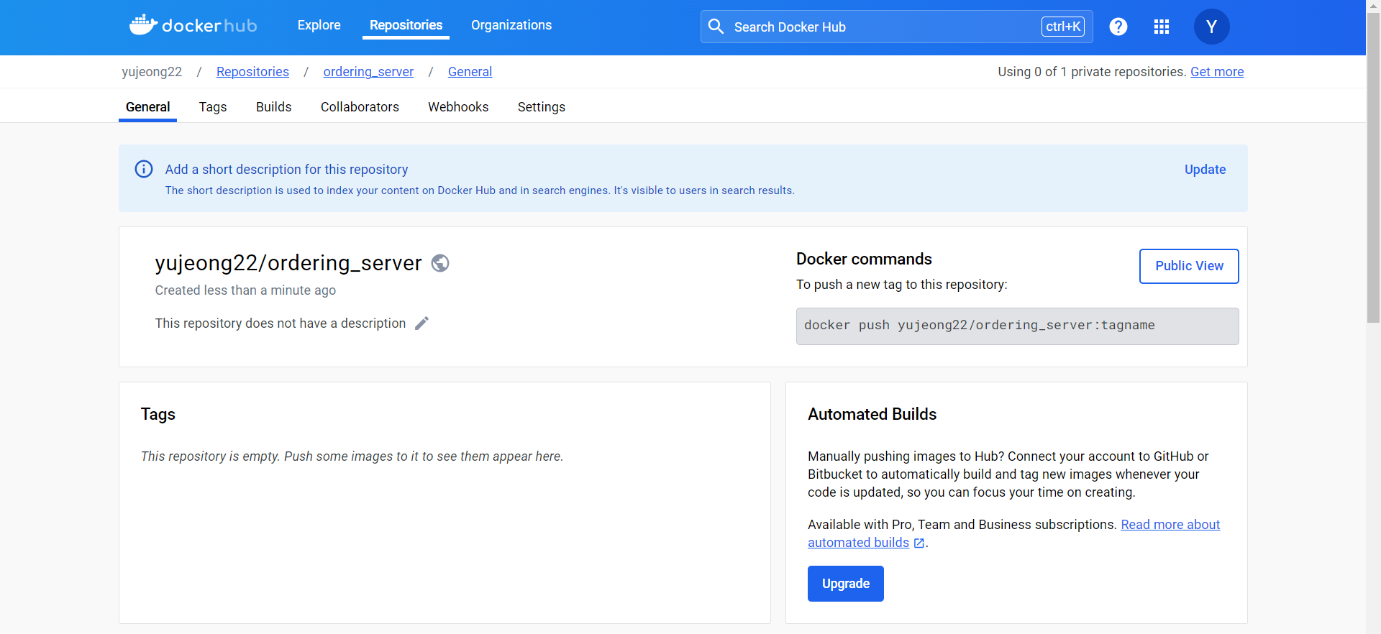Click the Public View button

click(x=1189, y=266)
